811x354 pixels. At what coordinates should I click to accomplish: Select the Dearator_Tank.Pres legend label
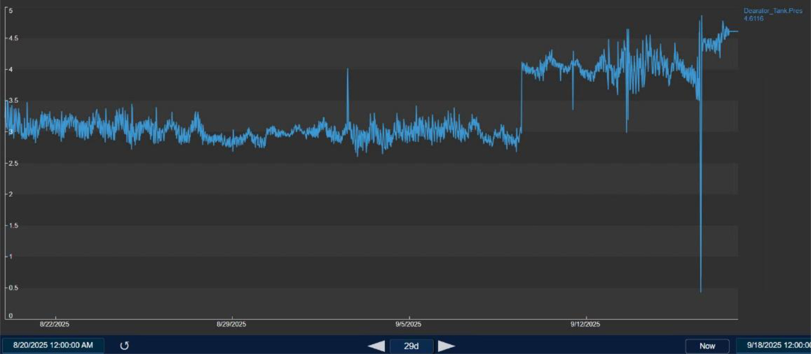773,10
